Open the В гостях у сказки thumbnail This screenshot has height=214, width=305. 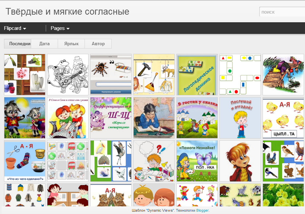(x=197, y=118)
